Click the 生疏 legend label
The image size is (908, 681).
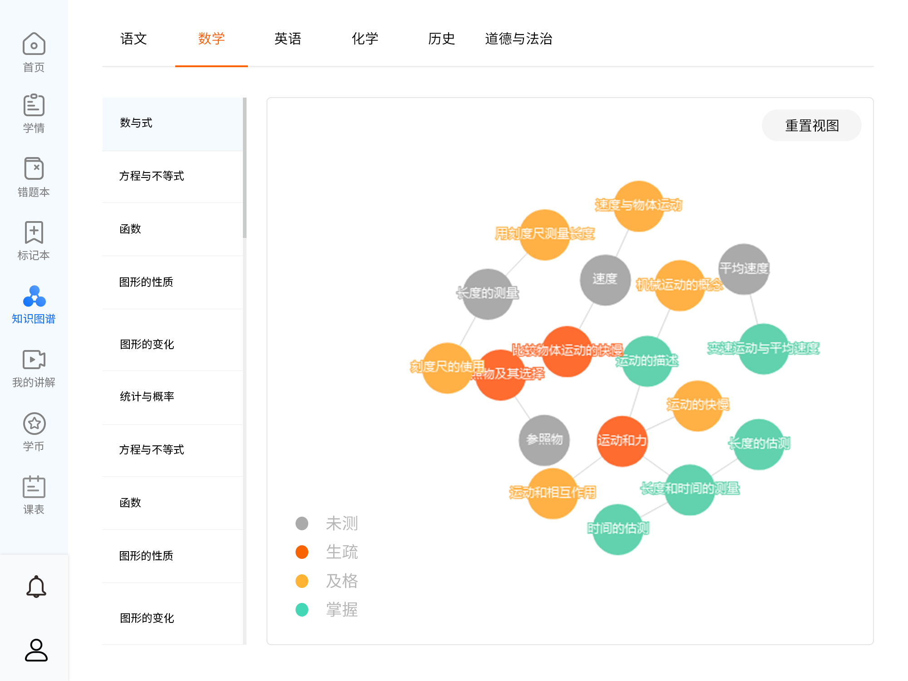pyautogui.click(x=342, y=552)
